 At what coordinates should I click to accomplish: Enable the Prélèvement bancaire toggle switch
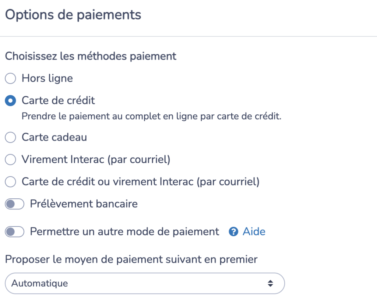pos(14,204)
